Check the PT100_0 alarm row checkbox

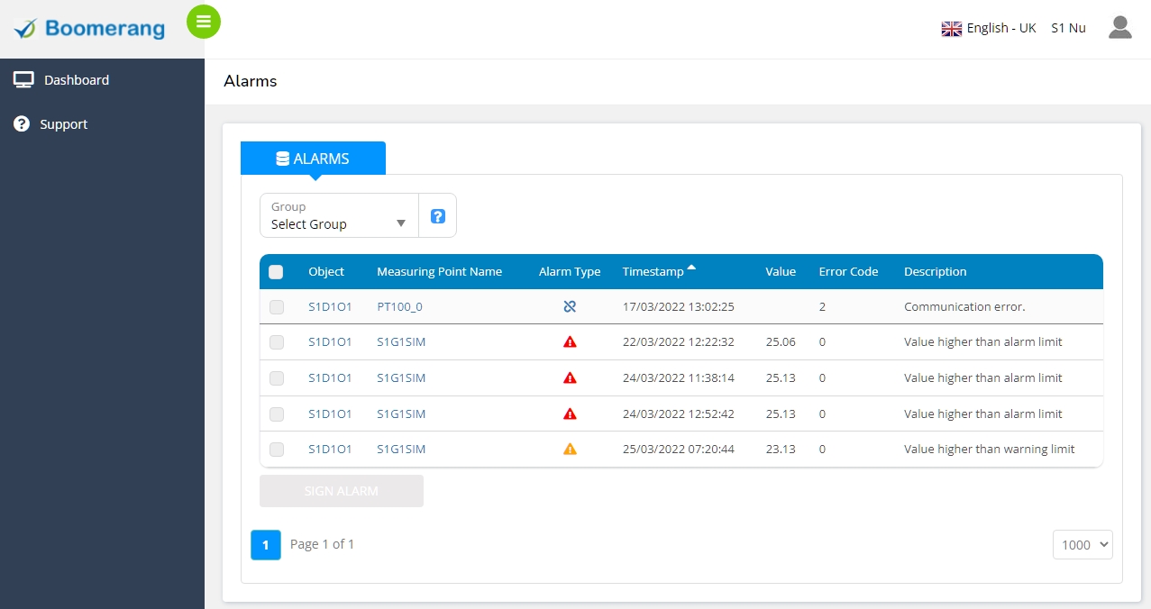(277, 307)
